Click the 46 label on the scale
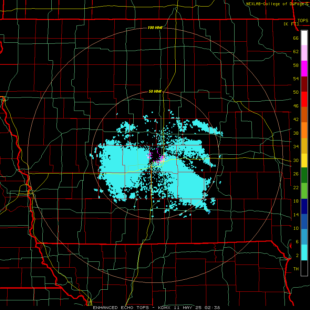310x310 pixels. coord(296,106)
